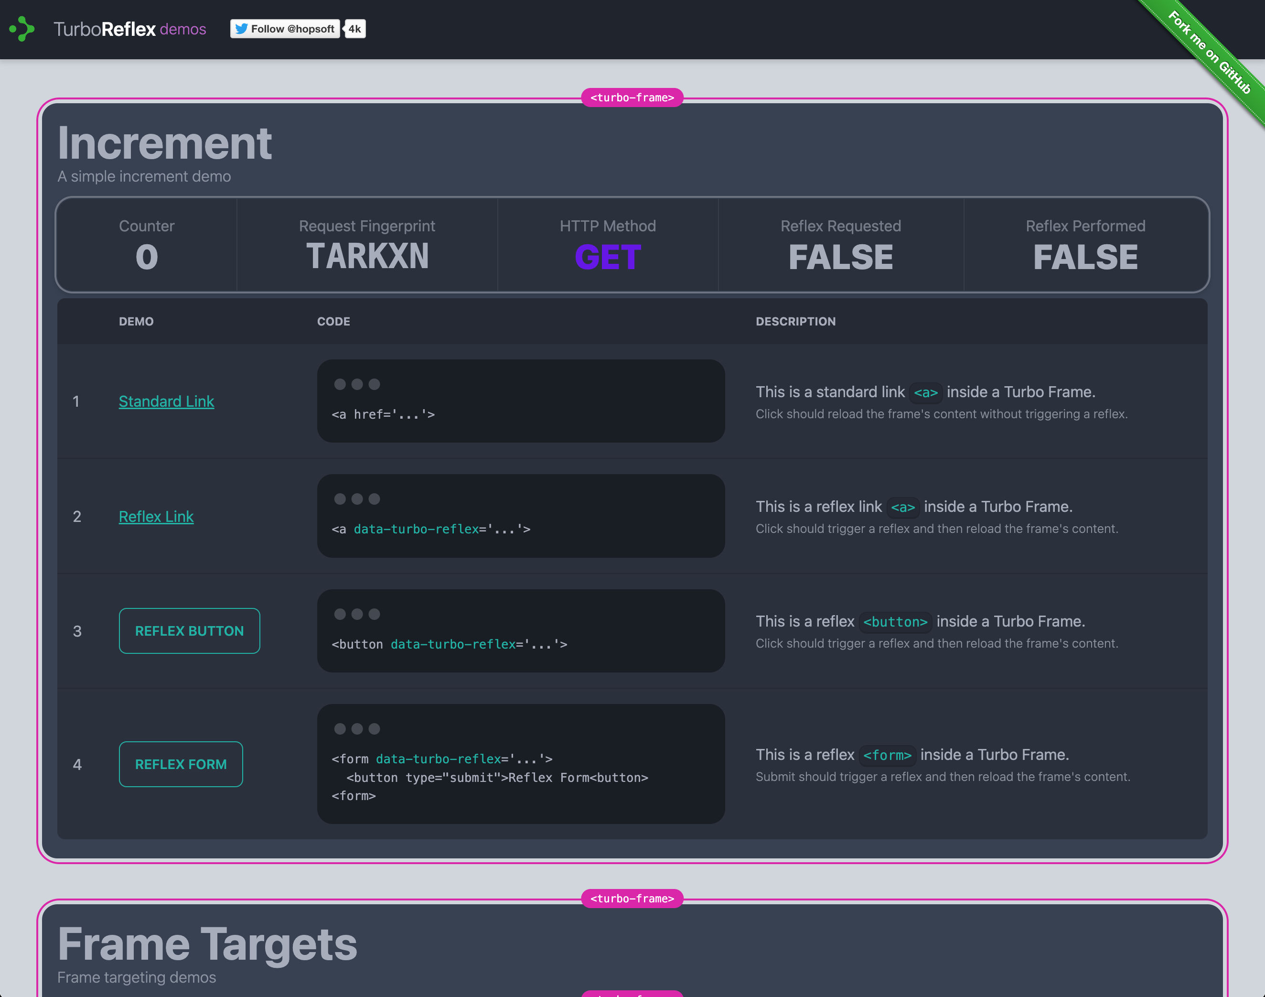This screenshot has width=1265, height=997.
Task: Click 'Frame targeting demos' subtitle
Action: [137, 977]
